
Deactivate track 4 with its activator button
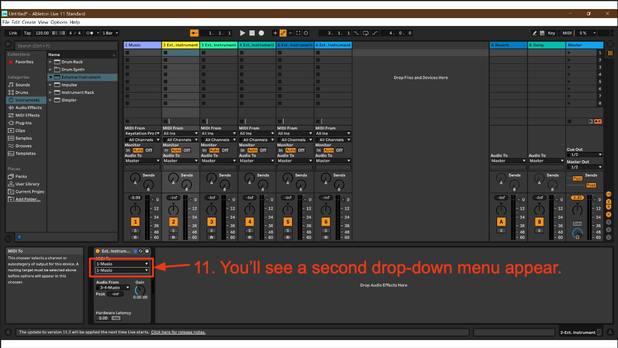[250, 222]
